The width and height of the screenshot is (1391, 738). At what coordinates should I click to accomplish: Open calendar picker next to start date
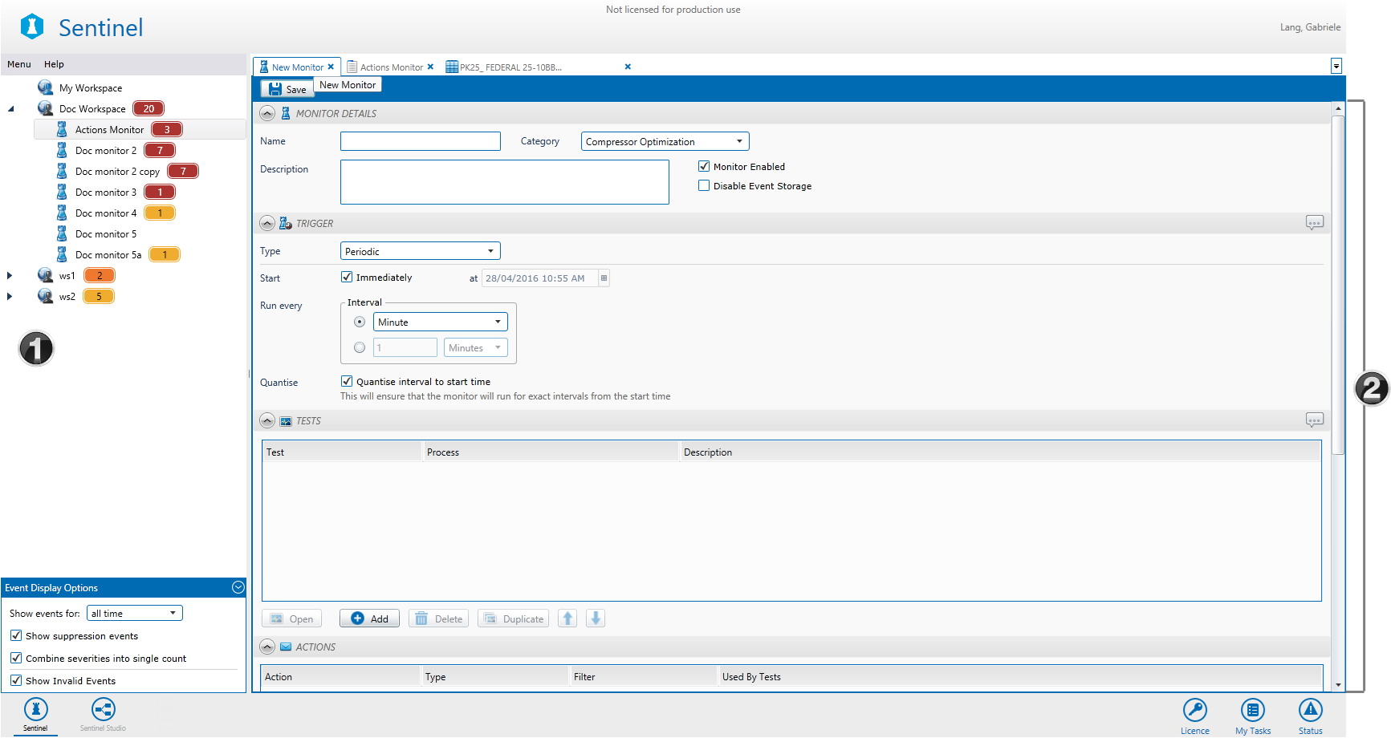[x=604, y=278]
